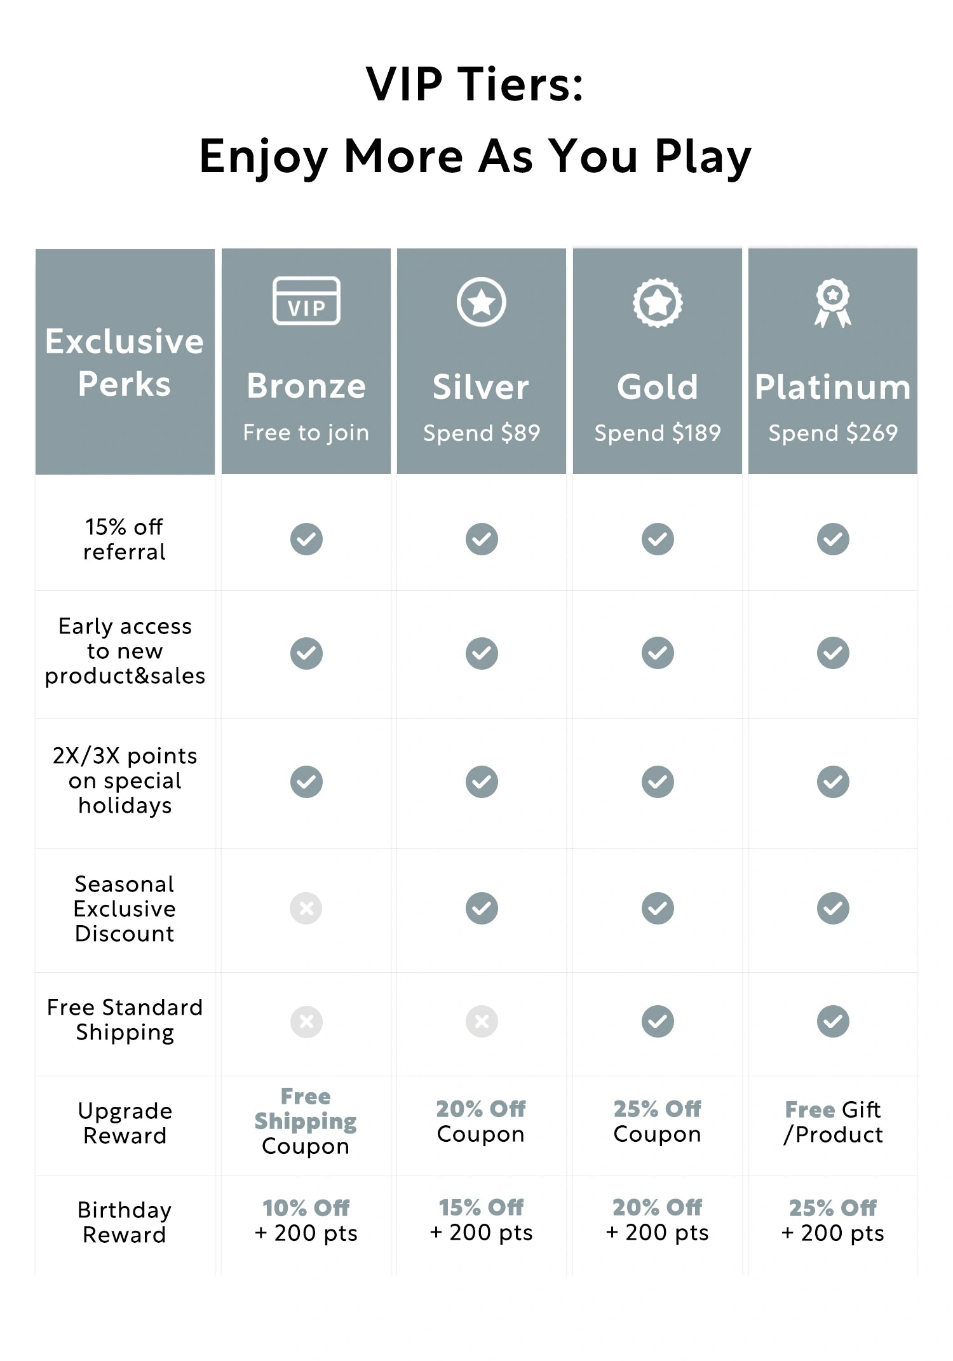
Task: Click the Platinum Free Gift/Product reward
Action: 833,1122
